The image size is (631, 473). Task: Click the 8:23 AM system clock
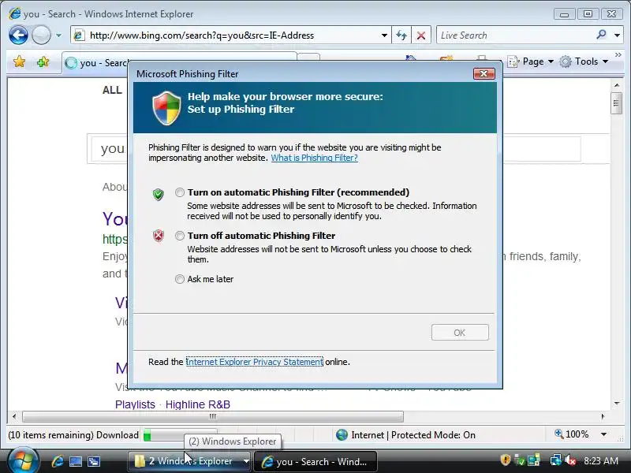coord(601,460)
